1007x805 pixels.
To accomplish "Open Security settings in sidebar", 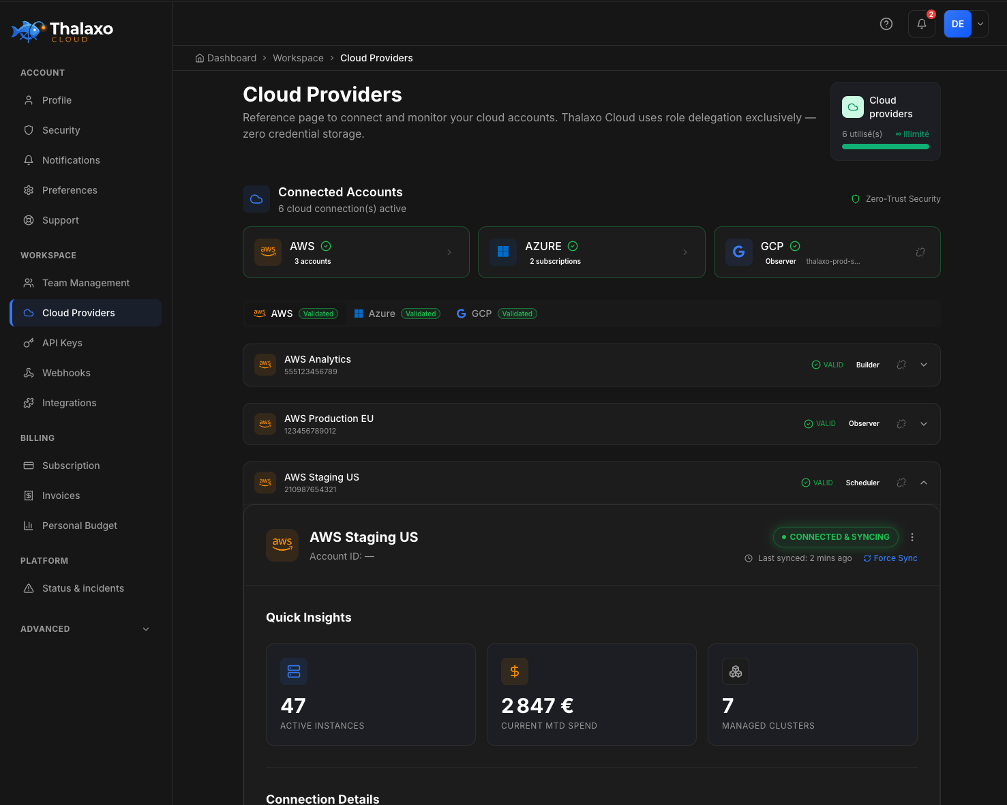I will (85, 130).
